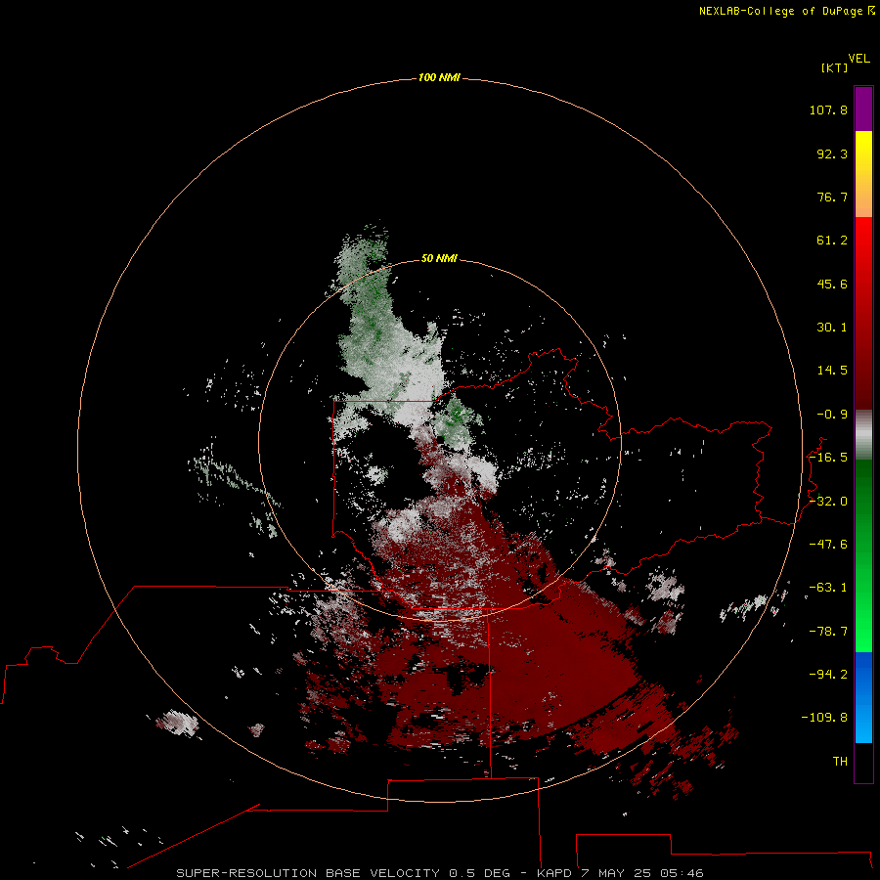The image size is (880, 880).
Task: Click the 107.8 velocity scale value
Action: tap(828, 110)
